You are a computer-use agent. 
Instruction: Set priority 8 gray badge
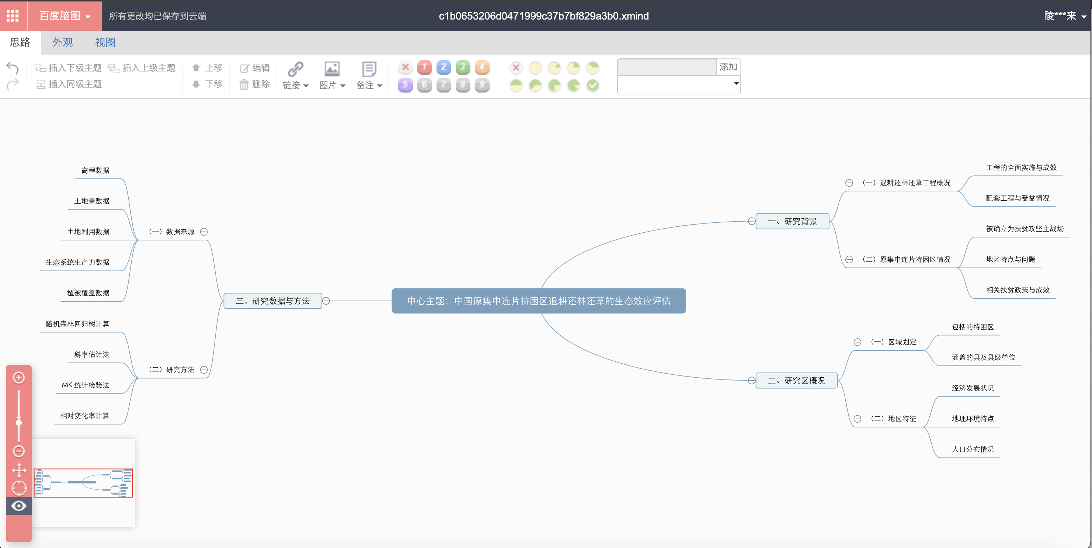click(x=462, y=85)
